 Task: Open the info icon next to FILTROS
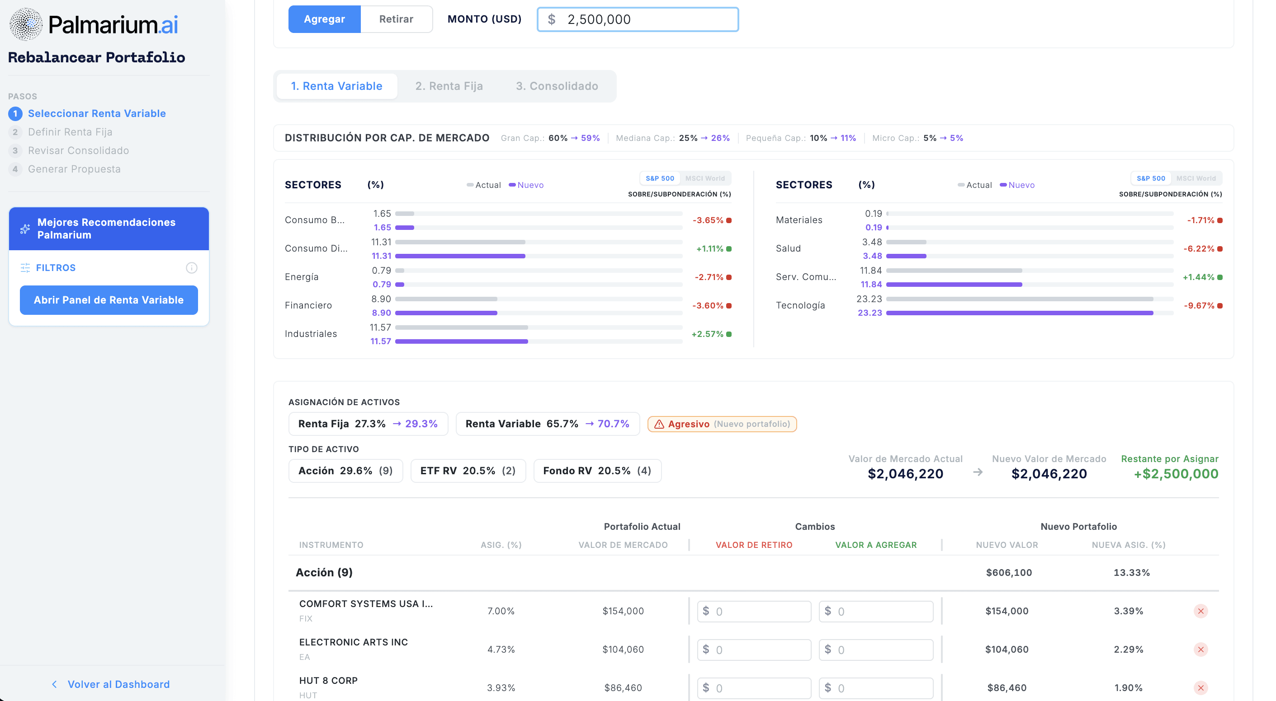(192, 268)
